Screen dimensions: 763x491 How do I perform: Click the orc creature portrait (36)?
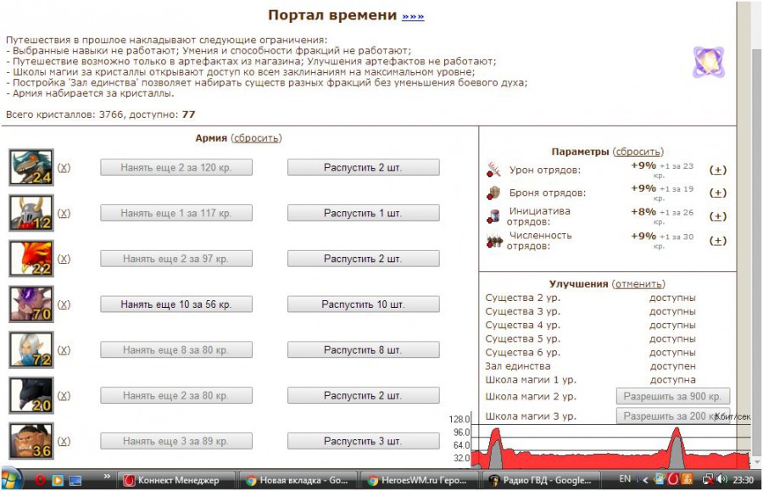click(31, 442)
